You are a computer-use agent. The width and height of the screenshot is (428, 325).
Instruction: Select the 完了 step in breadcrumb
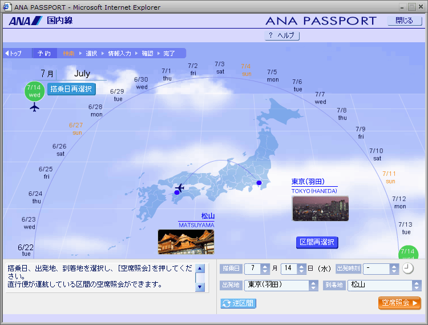(x=169, y=53)
